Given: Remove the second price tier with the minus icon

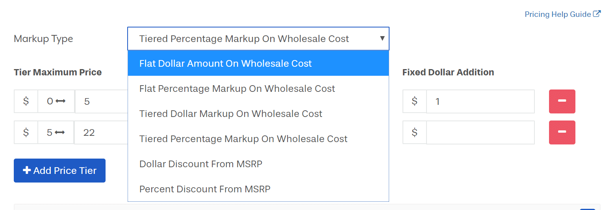Looking at the screenshot, I should pos(562,133).
